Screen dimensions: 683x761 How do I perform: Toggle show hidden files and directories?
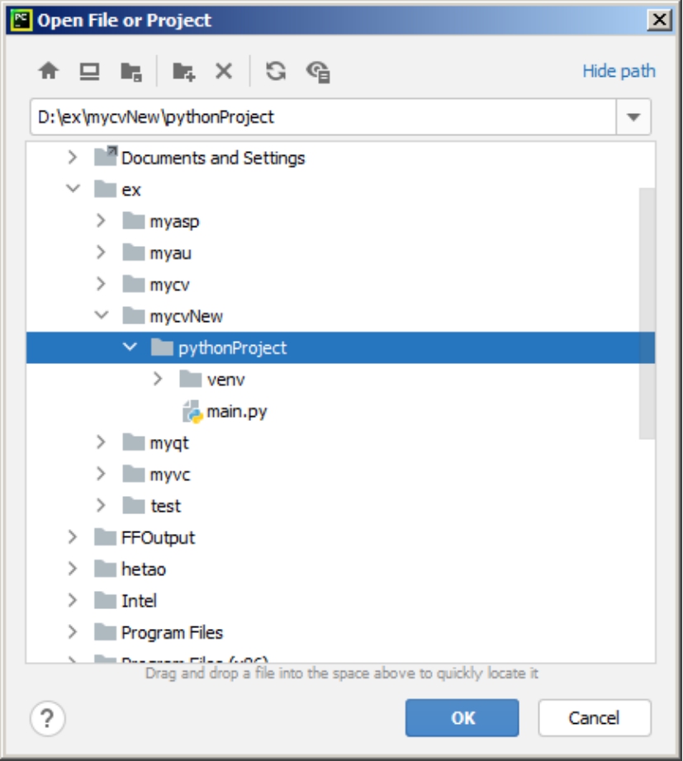318,72
